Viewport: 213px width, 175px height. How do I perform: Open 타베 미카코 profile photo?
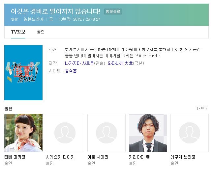pos(23,133)
